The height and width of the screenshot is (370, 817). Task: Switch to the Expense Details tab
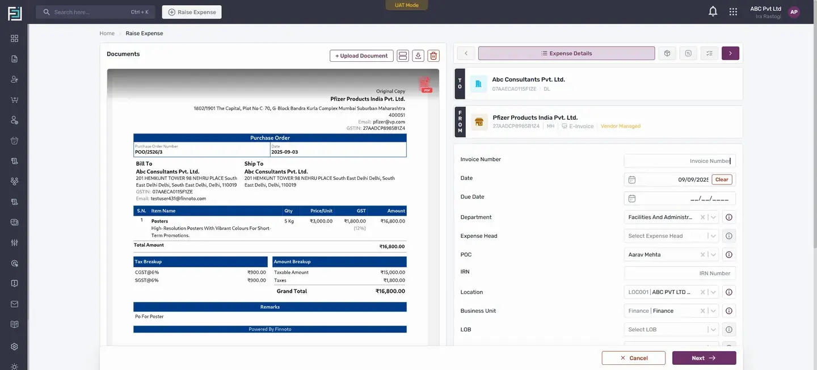(x=566, y=53)
